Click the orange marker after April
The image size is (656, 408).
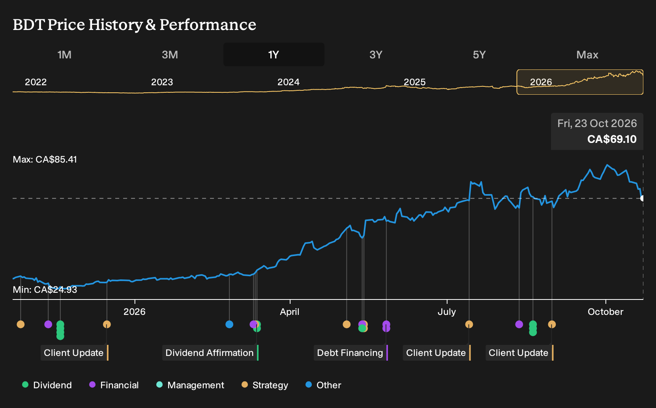coord(347,324)
